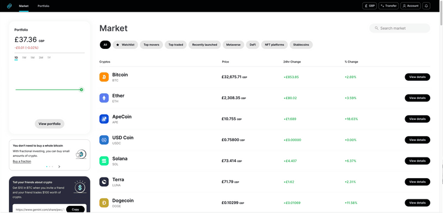Click the next arrow on promo card
Image resolution: width=443 pixels, height=213 pixels.
tap(59, 167)
